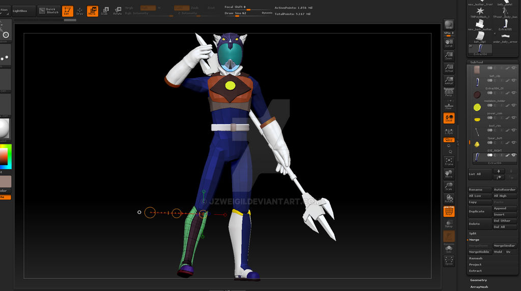Toggle Transp transparency mode
Screen dimensions: 521x291
(449, 224)
